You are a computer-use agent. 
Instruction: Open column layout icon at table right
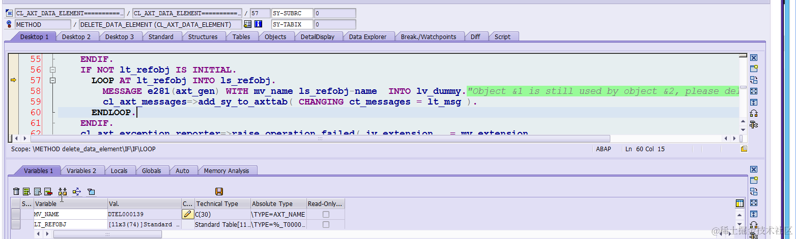pos(740,203)
